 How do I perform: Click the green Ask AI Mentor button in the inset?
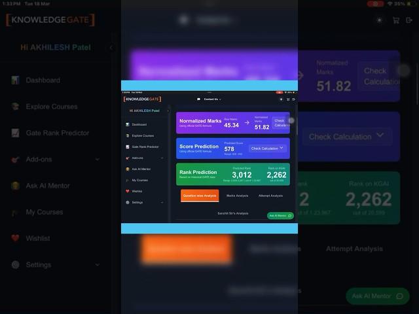coord(280,216)
